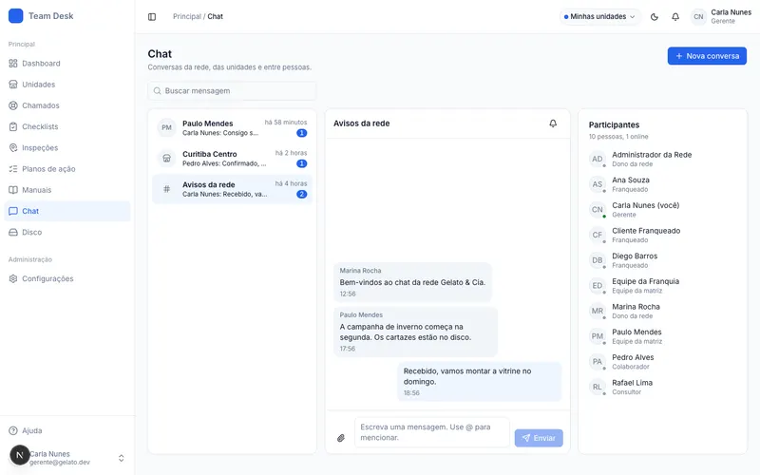Click the Nova conversa button

[x=707, y=56]
